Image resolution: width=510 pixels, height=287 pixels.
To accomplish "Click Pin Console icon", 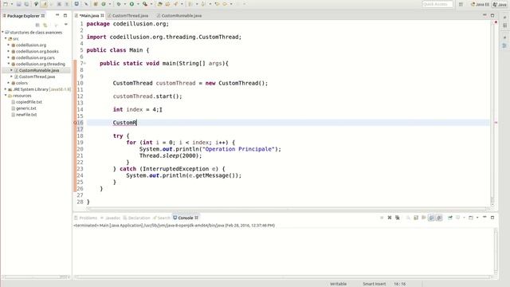I will click(449, 218).
